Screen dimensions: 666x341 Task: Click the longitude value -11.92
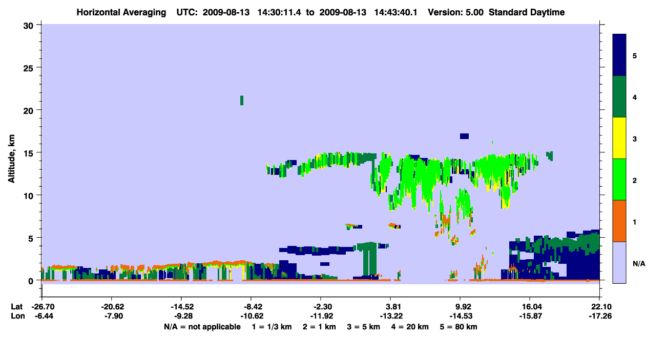click(x=321, y=316)
